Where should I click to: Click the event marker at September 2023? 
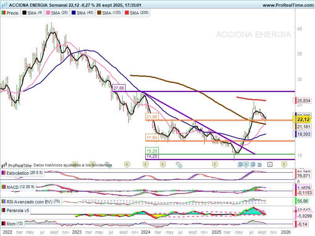click(127, 164)
